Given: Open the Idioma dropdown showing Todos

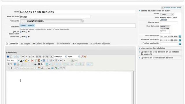Looking at the screenshot, I should click(x=167, y=14).
